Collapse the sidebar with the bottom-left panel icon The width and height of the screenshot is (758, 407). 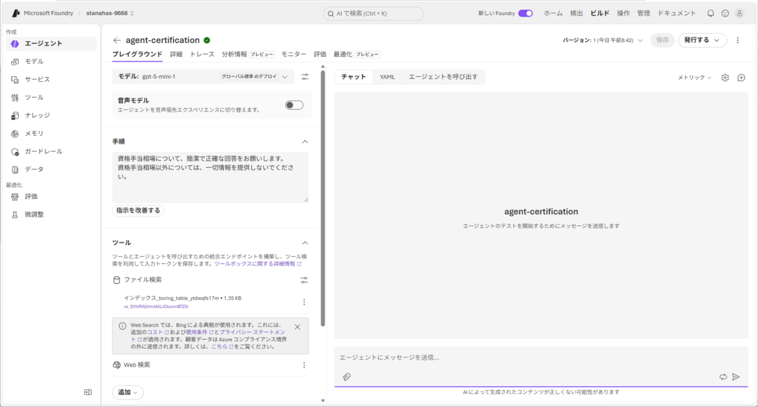88,392
